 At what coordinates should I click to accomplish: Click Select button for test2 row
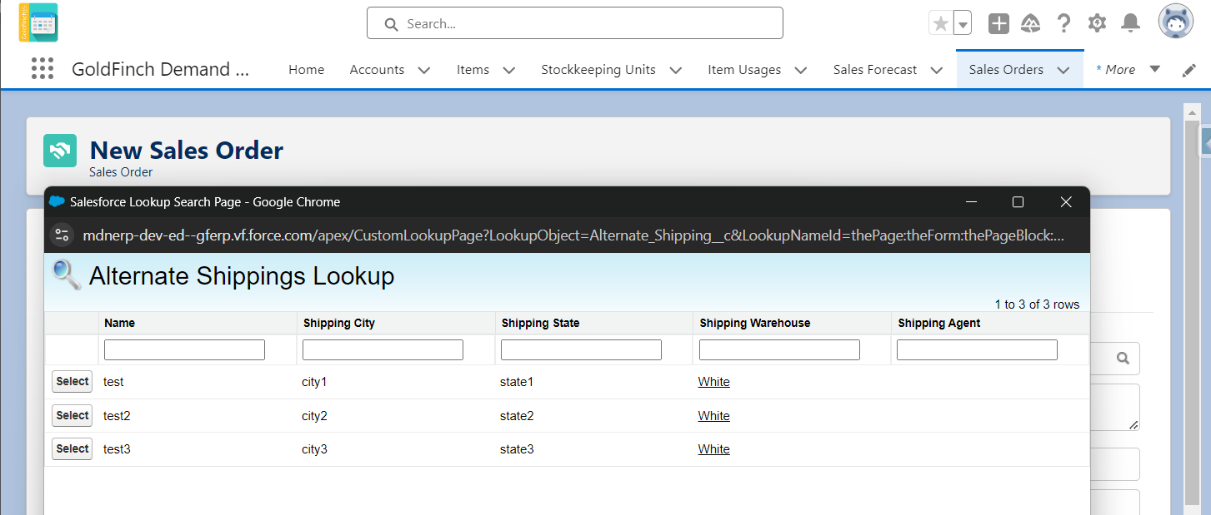(x=72, y=415)
